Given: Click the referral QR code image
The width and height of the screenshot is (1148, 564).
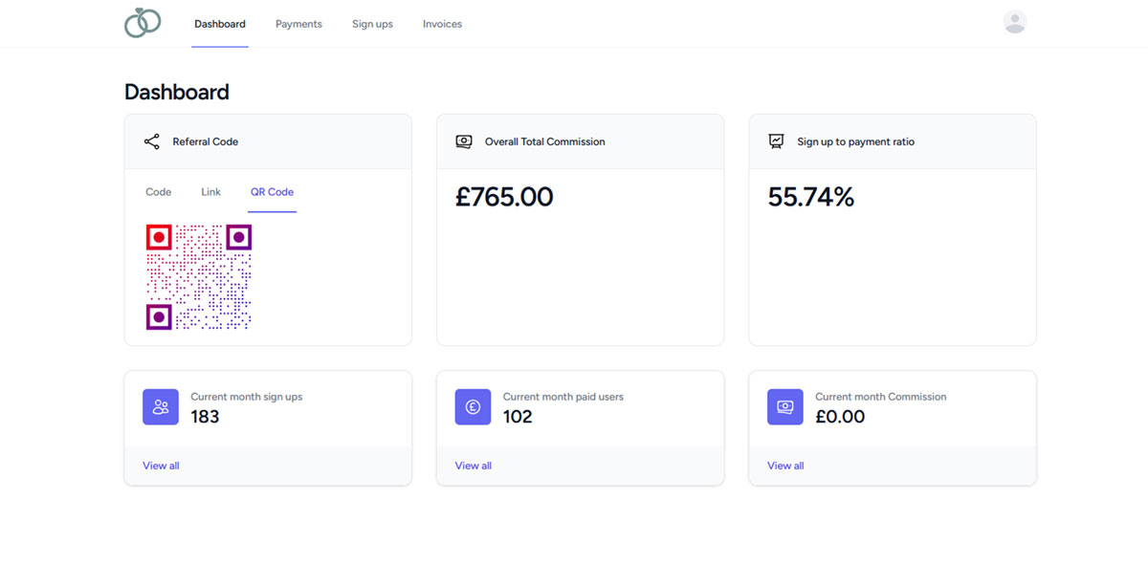Looking at the screenshot, I should tap(198, 276).
